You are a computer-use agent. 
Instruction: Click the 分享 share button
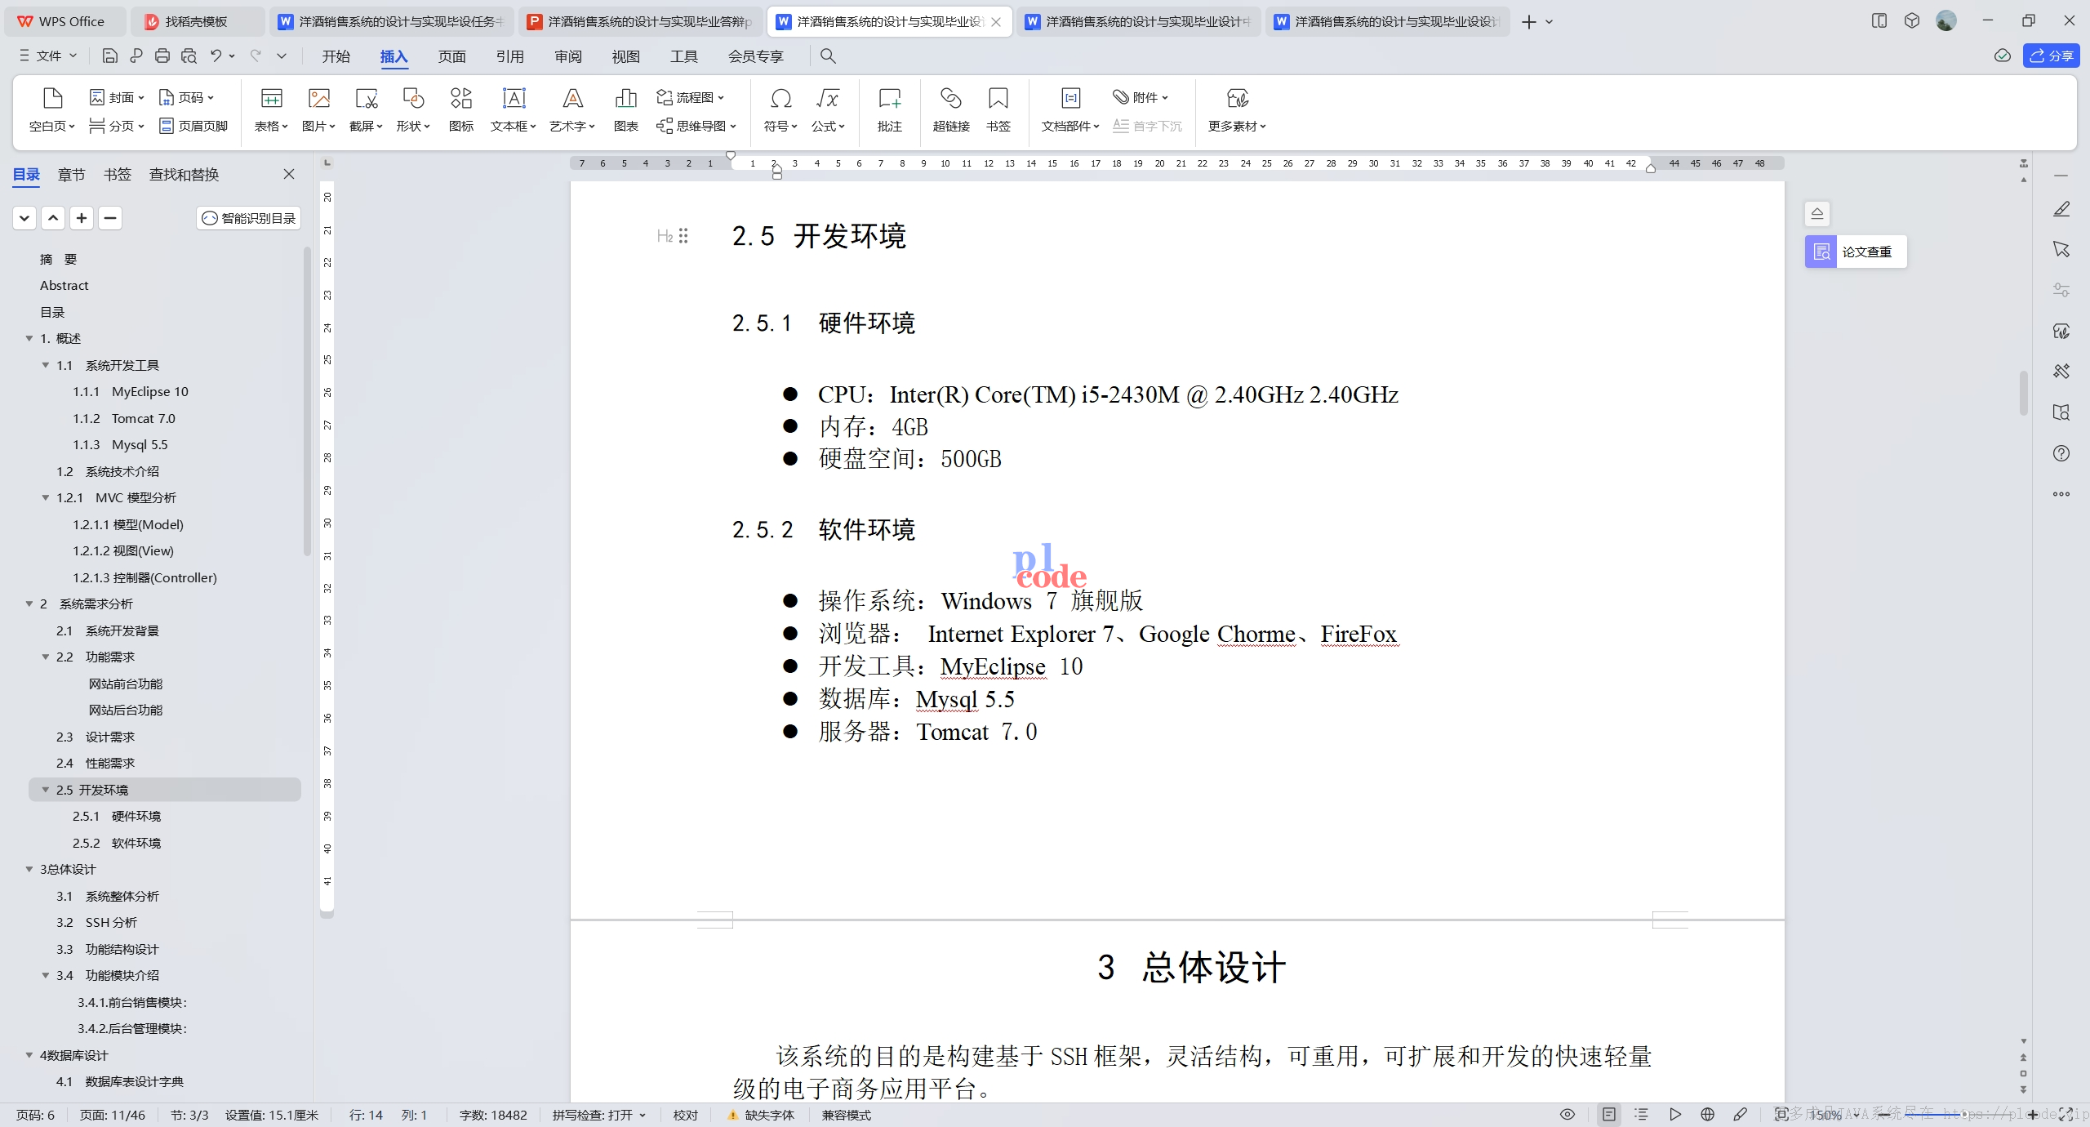2051,56
